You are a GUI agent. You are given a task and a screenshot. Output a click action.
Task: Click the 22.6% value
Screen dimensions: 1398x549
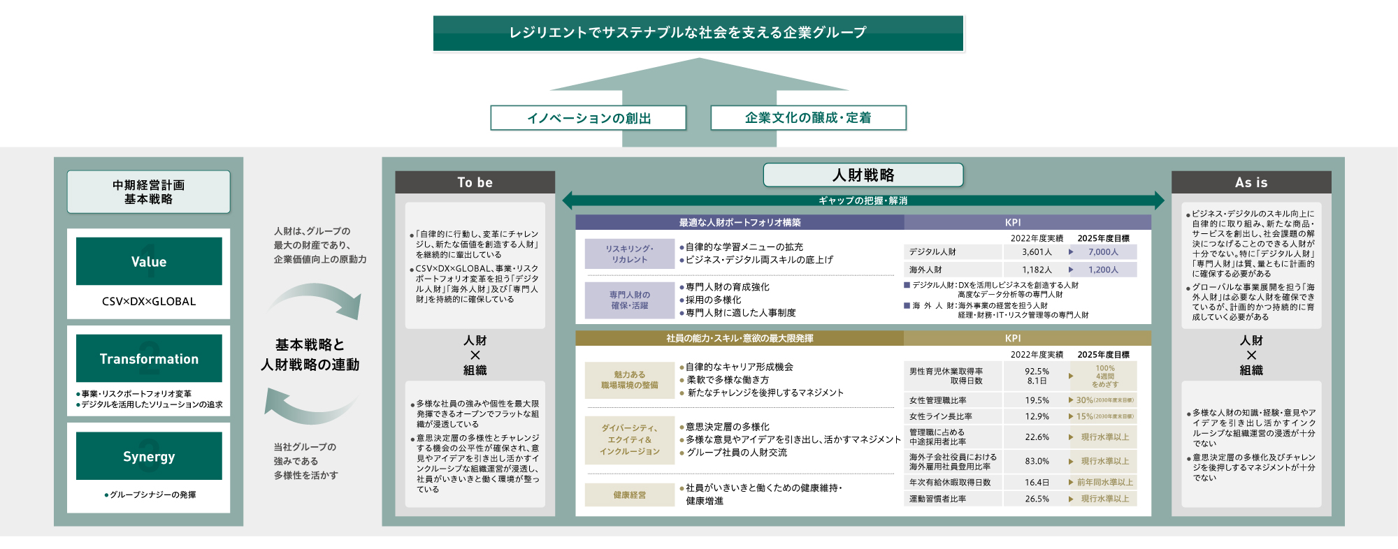1037,437
